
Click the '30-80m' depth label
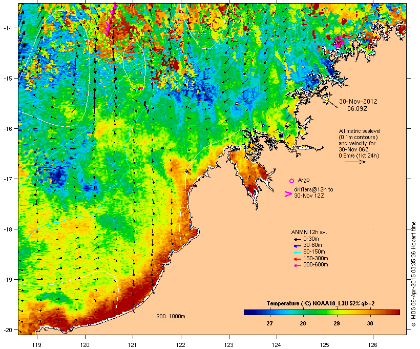point(312,245)
